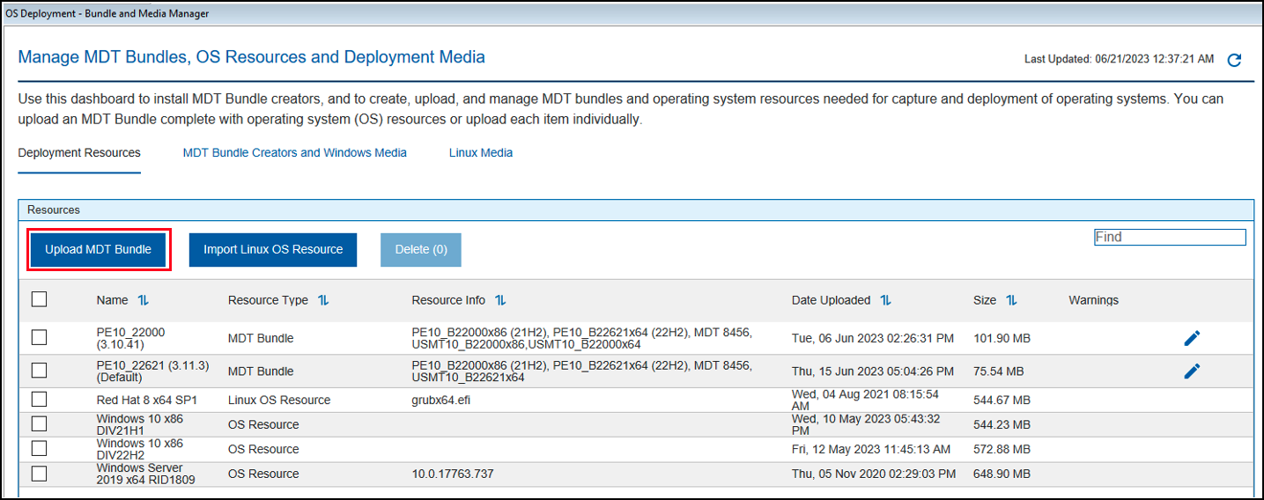
Task: Edit the PE10_22621 default bundle pencil icon
Action: tap(1192, 371)
